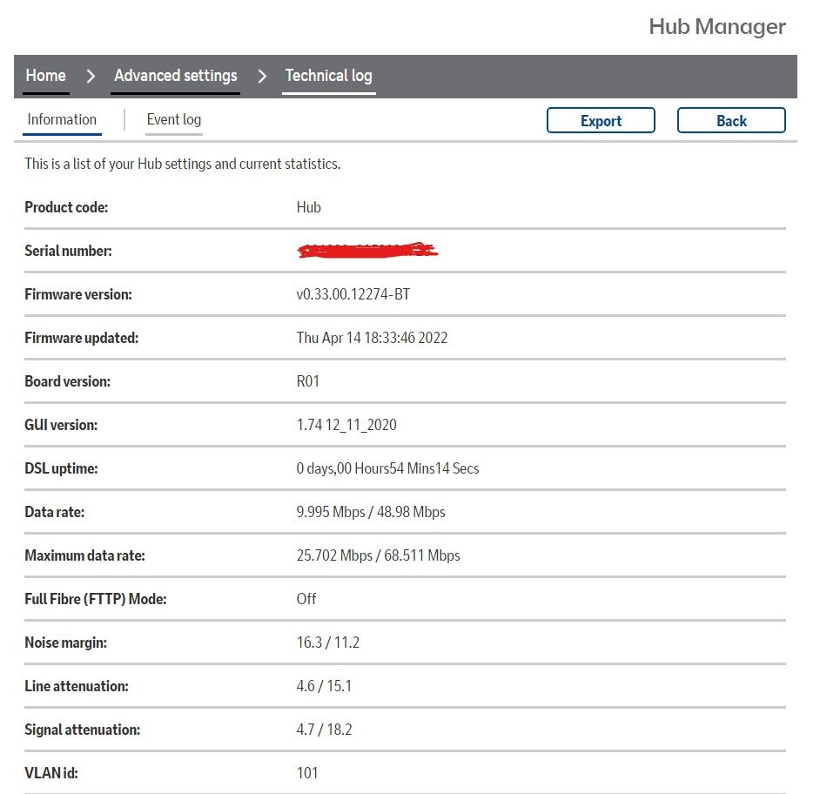Click the redacted serial number value

tap(366, 251)
